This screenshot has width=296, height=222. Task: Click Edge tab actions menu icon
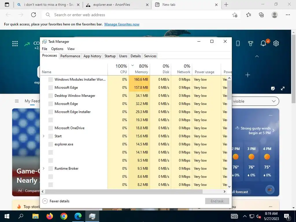tap(7, 5)
